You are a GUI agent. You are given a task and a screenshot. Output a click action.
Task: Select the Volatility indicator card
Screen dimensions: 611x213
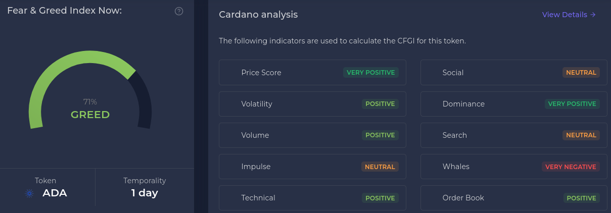pos(312,104)
